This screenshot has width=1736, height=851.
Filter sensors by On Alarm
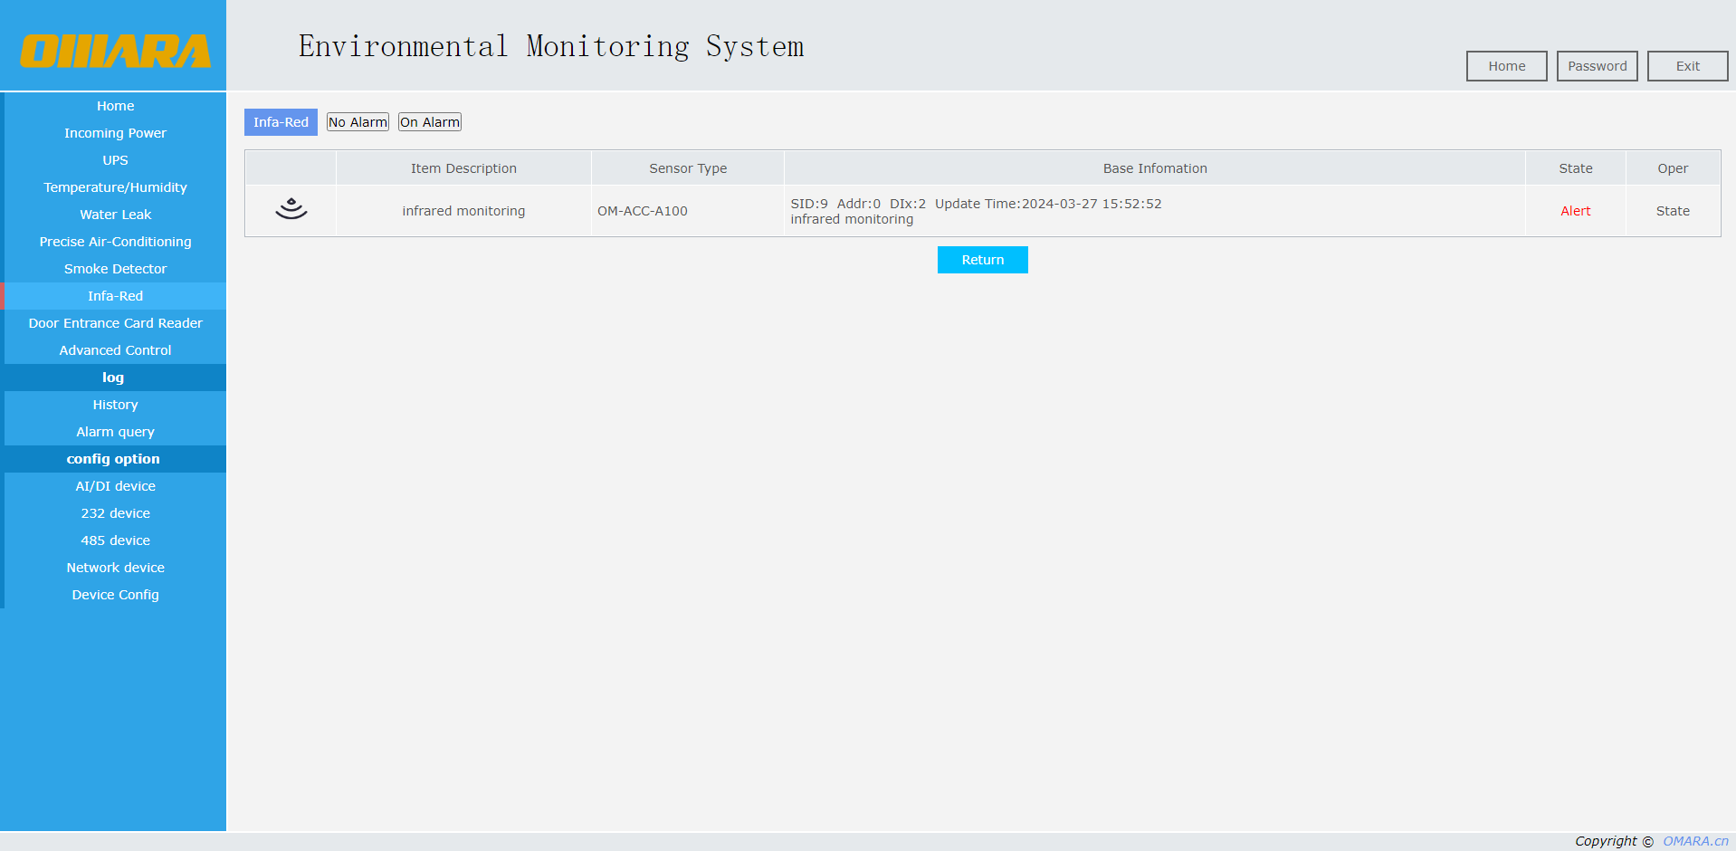tap(430, 122)
